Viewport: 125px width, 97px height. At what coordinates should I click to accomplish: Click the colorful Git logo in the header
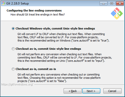117,13
